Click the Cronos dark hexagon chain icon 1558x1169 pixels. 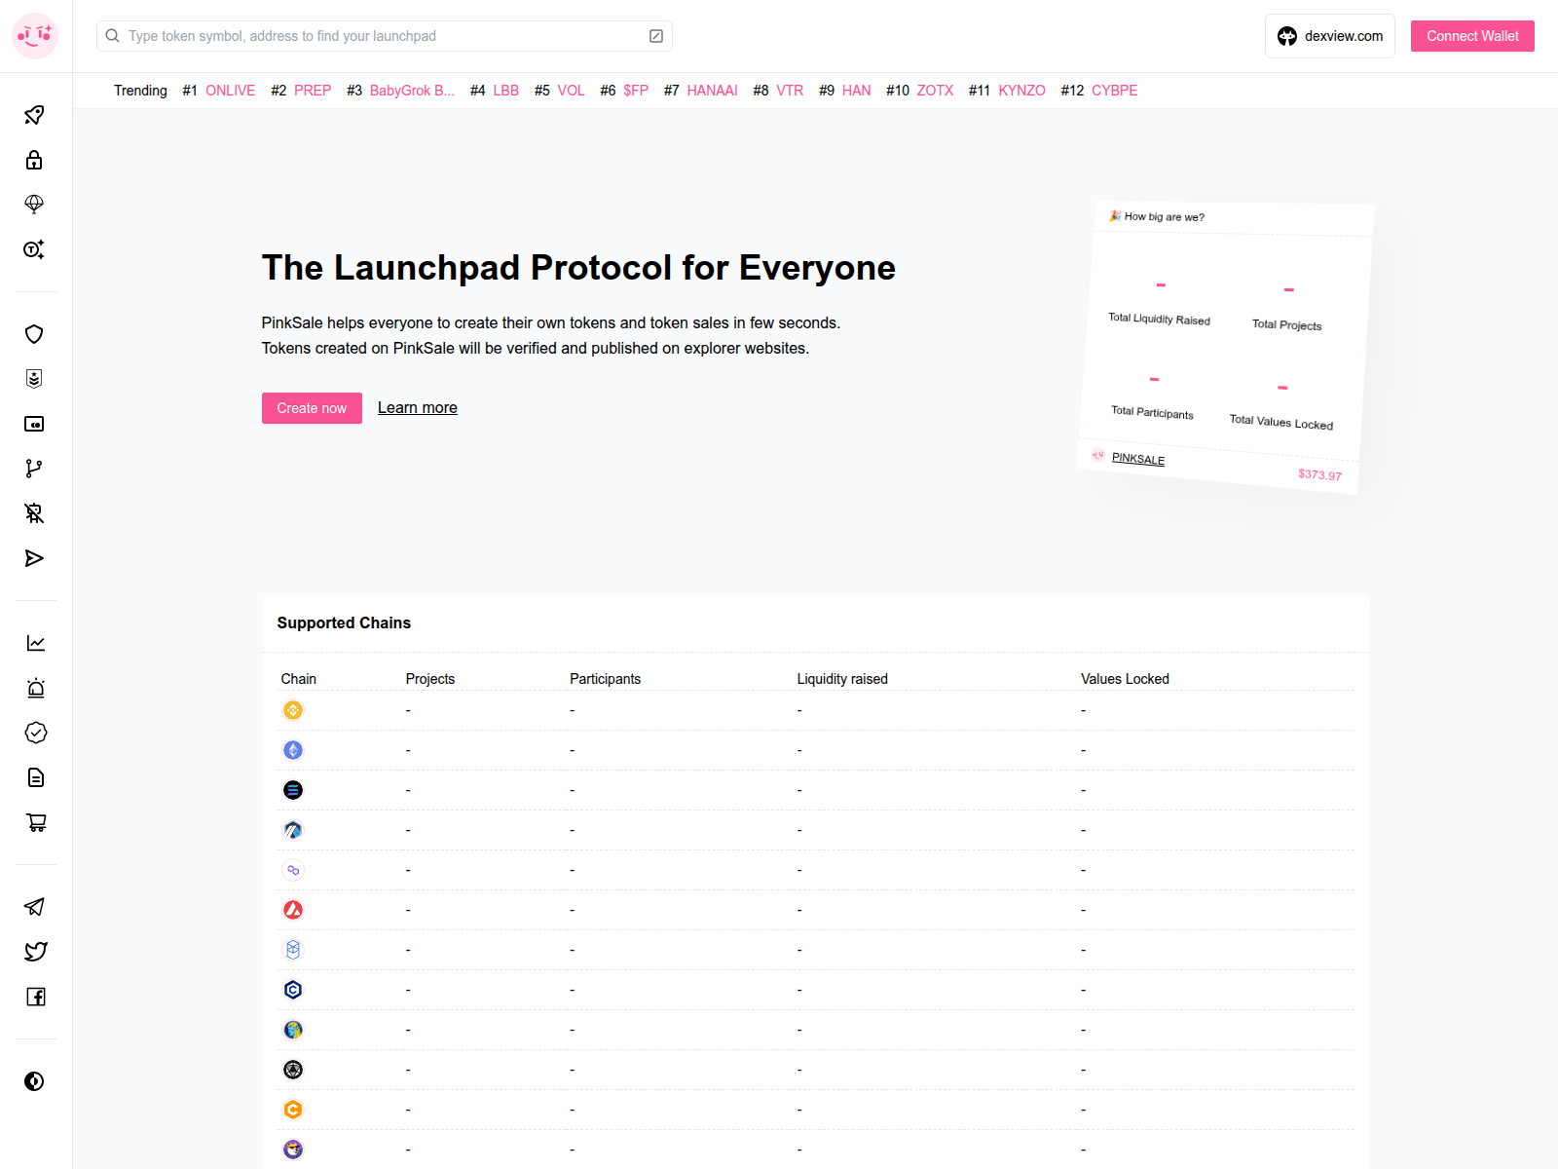tap(293, 990)
